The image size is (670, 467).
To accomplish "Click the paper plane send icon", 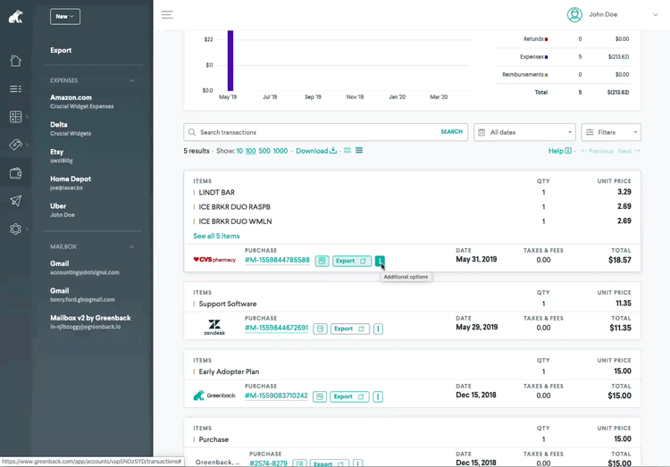I will [x=15, y=201].
